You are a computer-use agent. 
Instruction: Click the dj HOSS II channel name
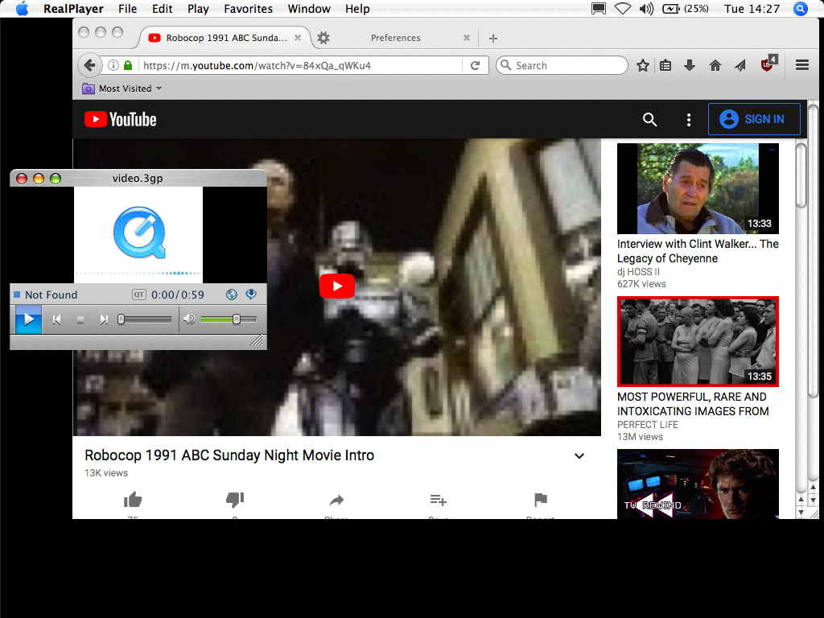[638, 272]
